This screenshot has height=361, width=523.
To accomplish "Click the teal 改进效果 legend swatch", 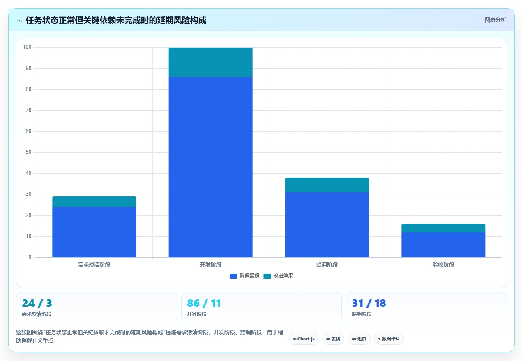I will (267, 276).
